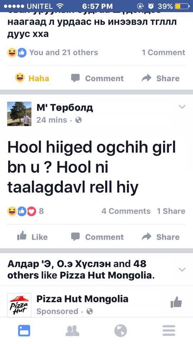Open the News Feed tab icon
Image resolution: width=193 pixels, height=344 pixels.
coord(24,330)
